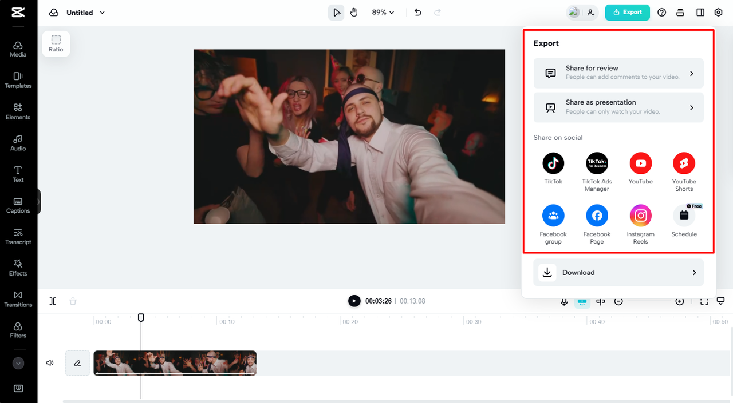
Task: Open the Transcript panel
Action: 18,237
